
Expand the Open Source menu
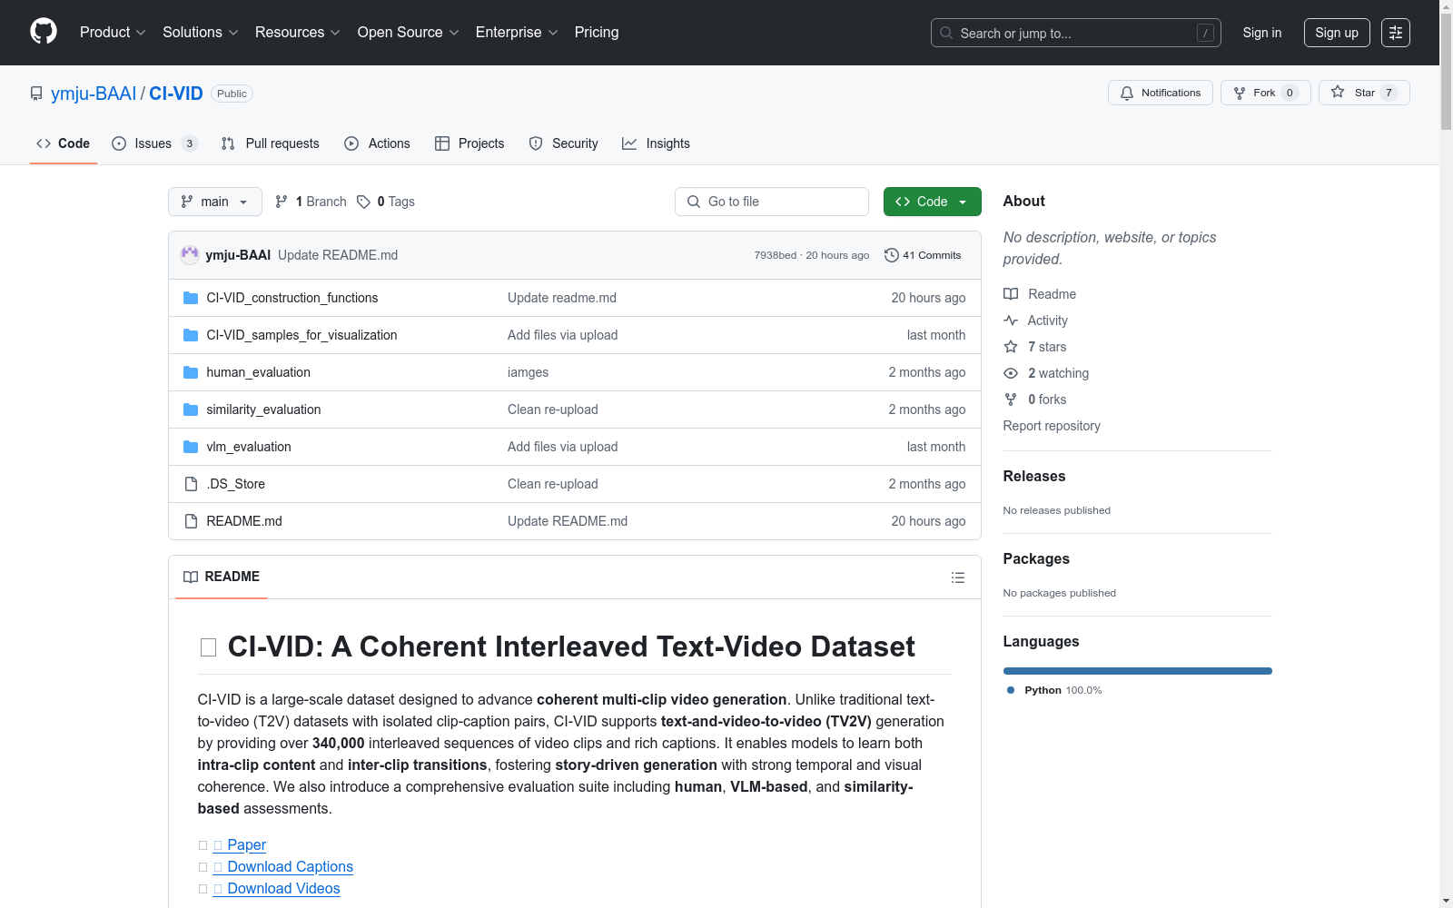point(409,32)
